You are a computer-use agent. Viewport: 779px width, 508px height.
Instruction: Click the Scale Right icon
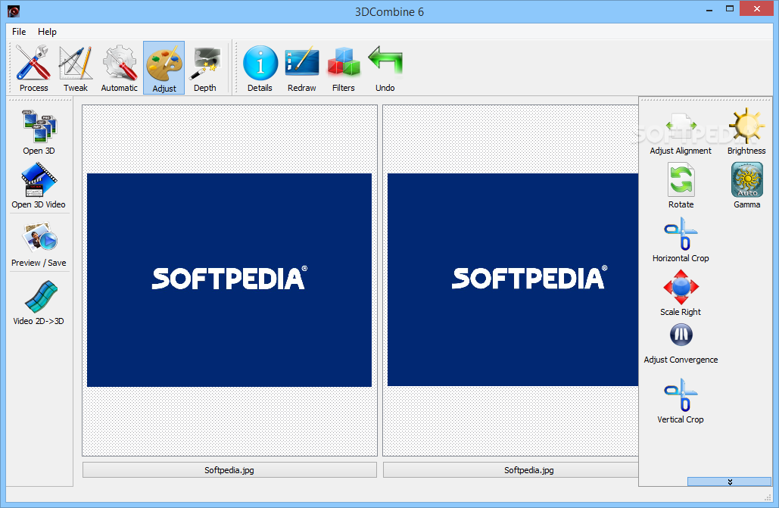click(x=681, y=293)
